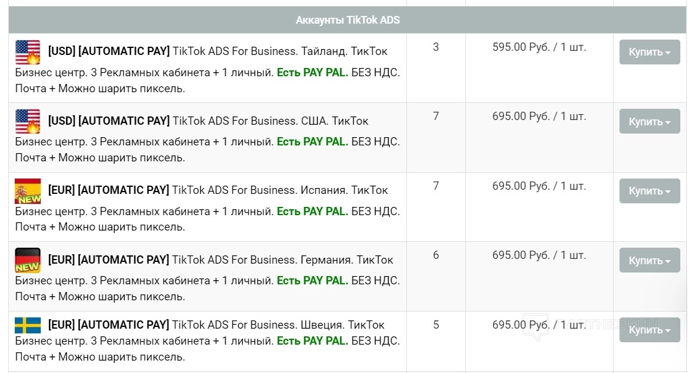Open Купить dropdown for the Швеция account
The height and width of the screenshot is (373, 688).
649,330
